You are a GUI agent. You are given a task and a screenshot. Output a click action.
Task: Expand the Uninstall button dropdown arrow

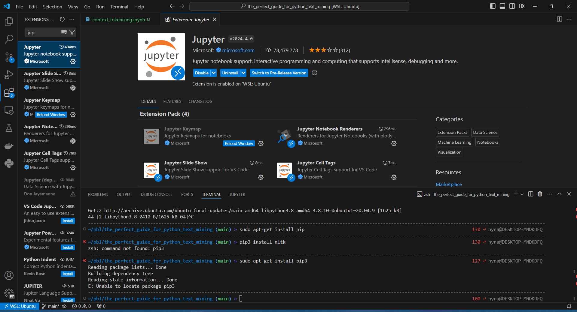point(243,73)
